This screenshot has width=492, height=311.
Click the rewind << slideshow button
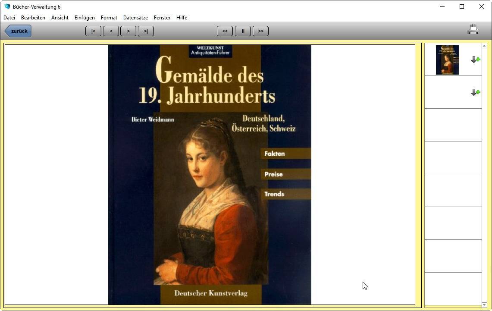click(x=225, y=31)
